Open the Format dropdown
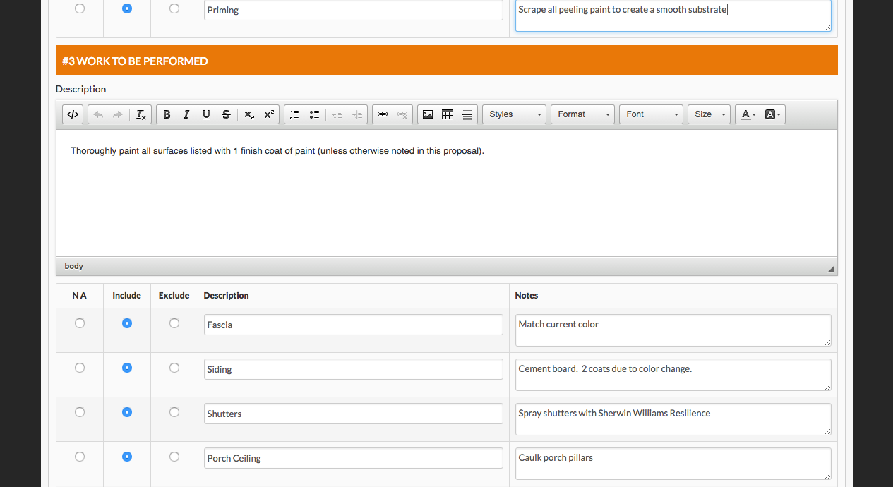 582,114
